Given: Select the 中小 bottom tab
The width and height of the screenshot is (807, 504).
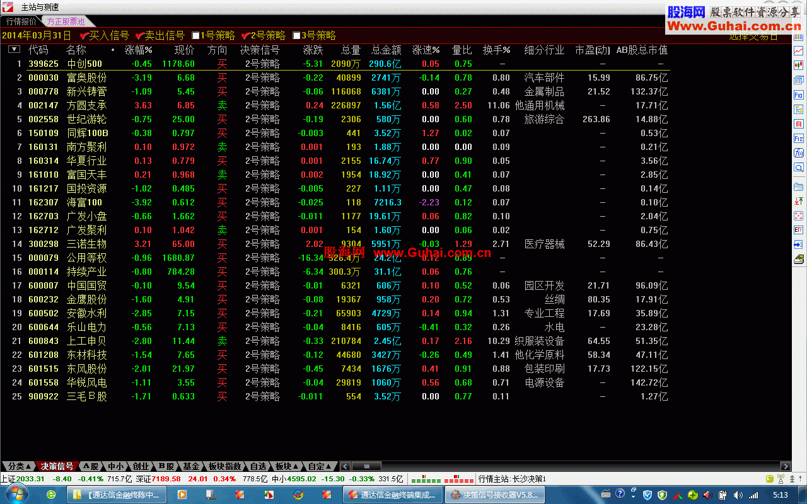Looking at the screenshot, I should tap(115, 466).
